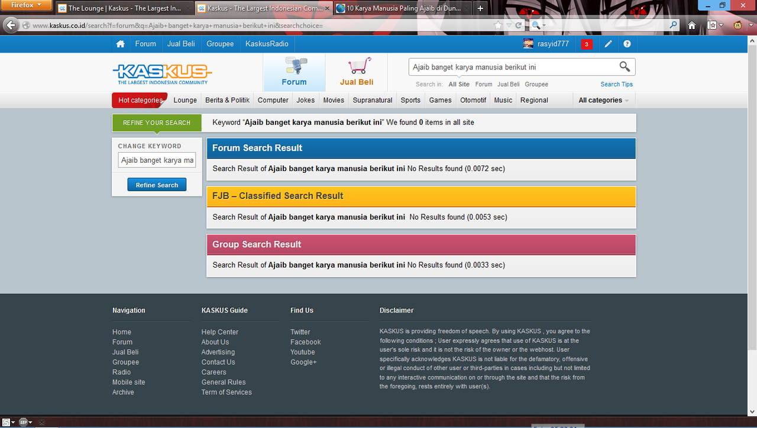Viewport: 757px width, 428px height.
Task: Open the Supranatural category
Action: [x=373, y=100]
